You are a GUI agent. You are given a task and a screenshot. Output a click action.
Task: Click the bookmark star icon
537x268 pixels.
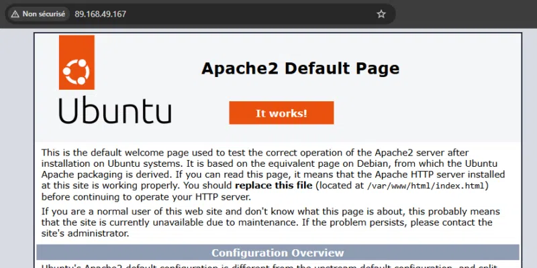click(381, 14)
